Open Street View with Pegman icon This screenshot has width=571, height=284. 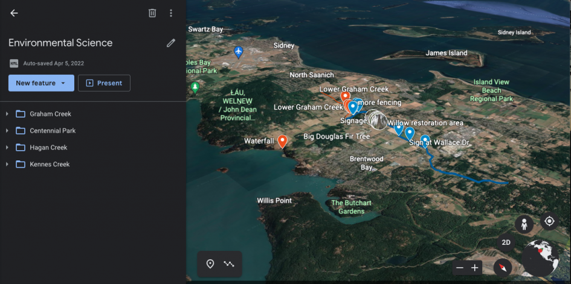click(x=524, y=224)
